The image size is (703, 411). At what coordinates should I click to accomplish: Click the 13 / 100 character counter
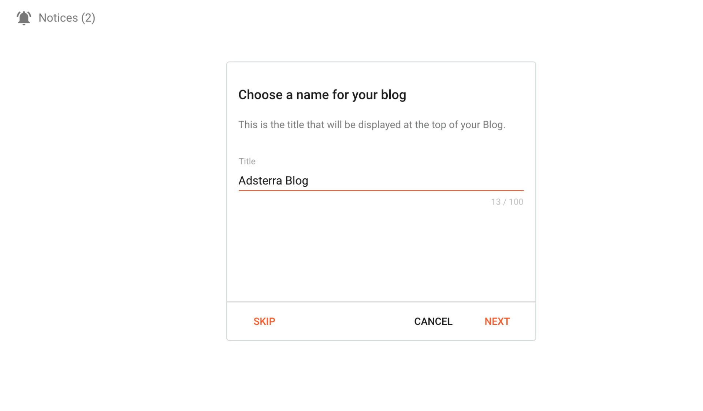[x=507, y=202]
